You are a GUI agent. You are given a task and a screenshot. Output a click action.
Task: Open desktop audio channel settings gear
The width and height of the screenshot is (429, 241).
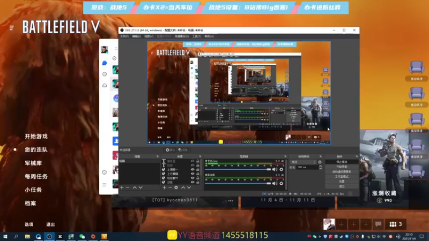pyautogui.click(x=281, y=183)
